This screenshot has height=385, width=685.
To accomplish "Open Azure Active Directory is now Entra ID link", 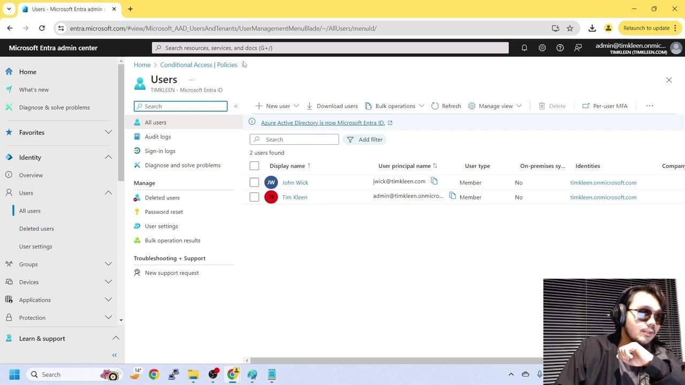I will point(323,123).
